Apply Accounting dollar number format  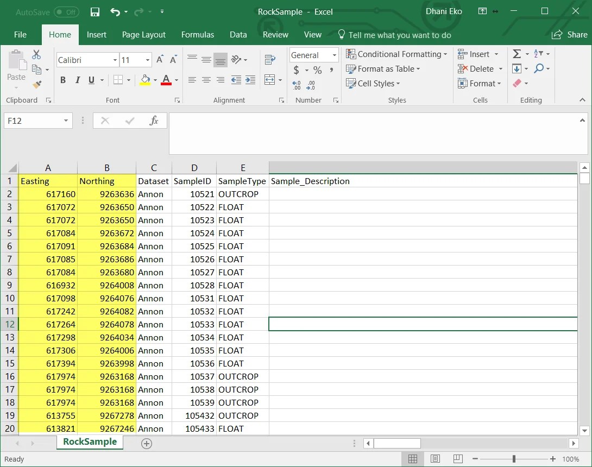coord(297,70)
